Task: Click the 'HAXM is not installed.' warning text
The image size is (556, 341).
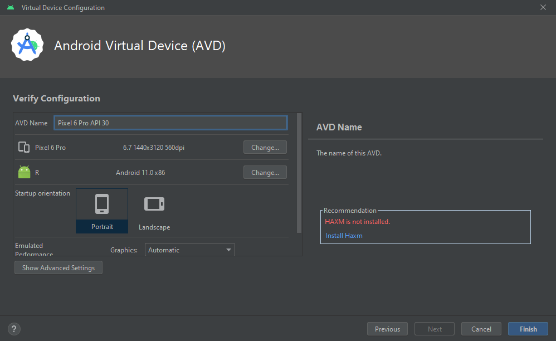Action: (358, 222)
